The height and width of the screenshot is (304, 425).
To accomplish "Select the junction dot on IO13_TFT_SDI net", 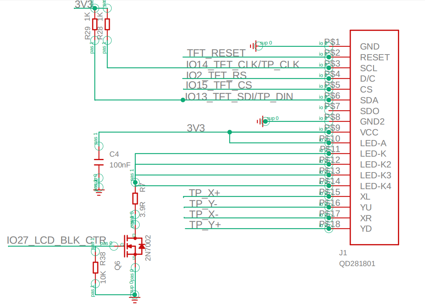I will pyautogui.click(x=183, y=100).
